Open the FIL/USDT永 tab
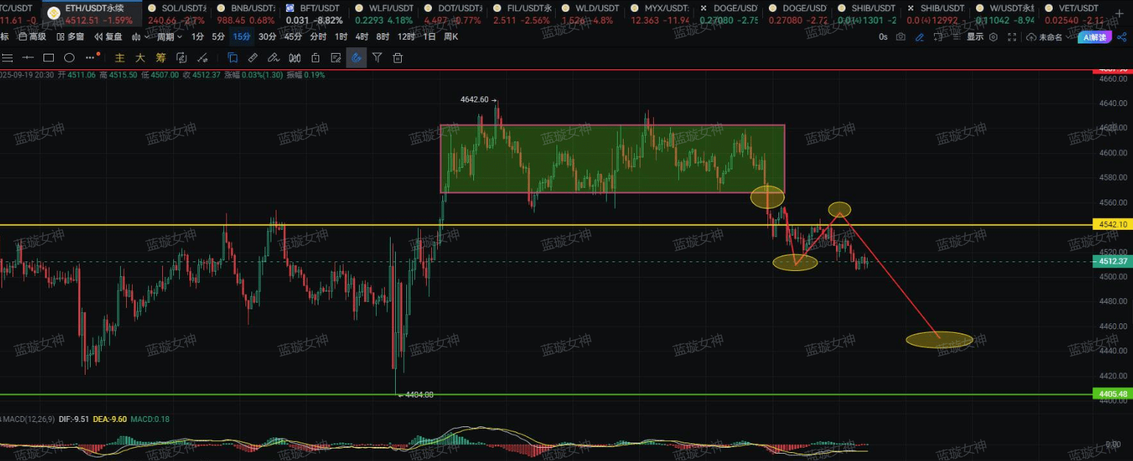Viewport: 1133px width, 461px height. pos(520,13)
